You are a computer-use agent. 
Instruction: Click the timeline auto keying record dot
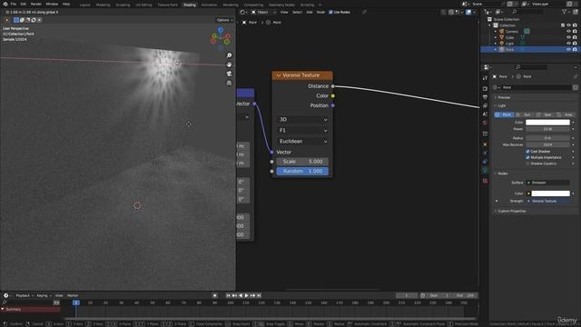[214, 295]
